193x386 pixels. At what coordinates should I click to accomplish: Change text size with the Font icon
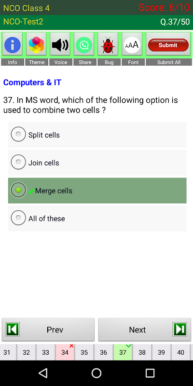[x=132, y=45]
